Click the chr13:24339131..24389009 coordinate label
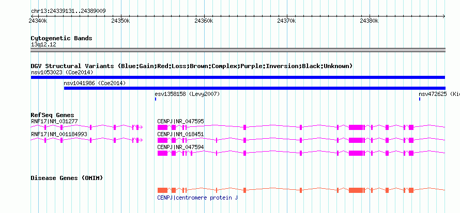Screen dimensions: 460x213 68,11
